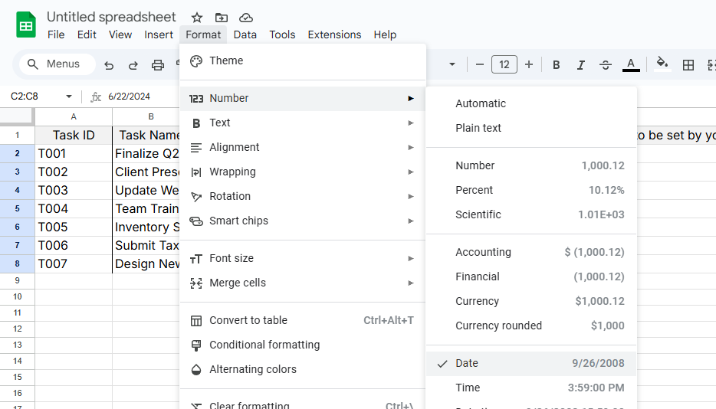Screen dimensions: 716x409
Task: Toggle strikethrough formatting in toolbar
Action: tap(606, 65)
